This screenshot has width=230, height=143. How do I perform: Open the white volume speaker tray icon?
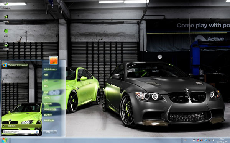click(x=213, y=140)
